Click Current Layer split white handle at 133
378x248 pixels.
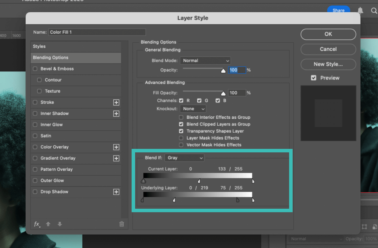coord(199,181)
